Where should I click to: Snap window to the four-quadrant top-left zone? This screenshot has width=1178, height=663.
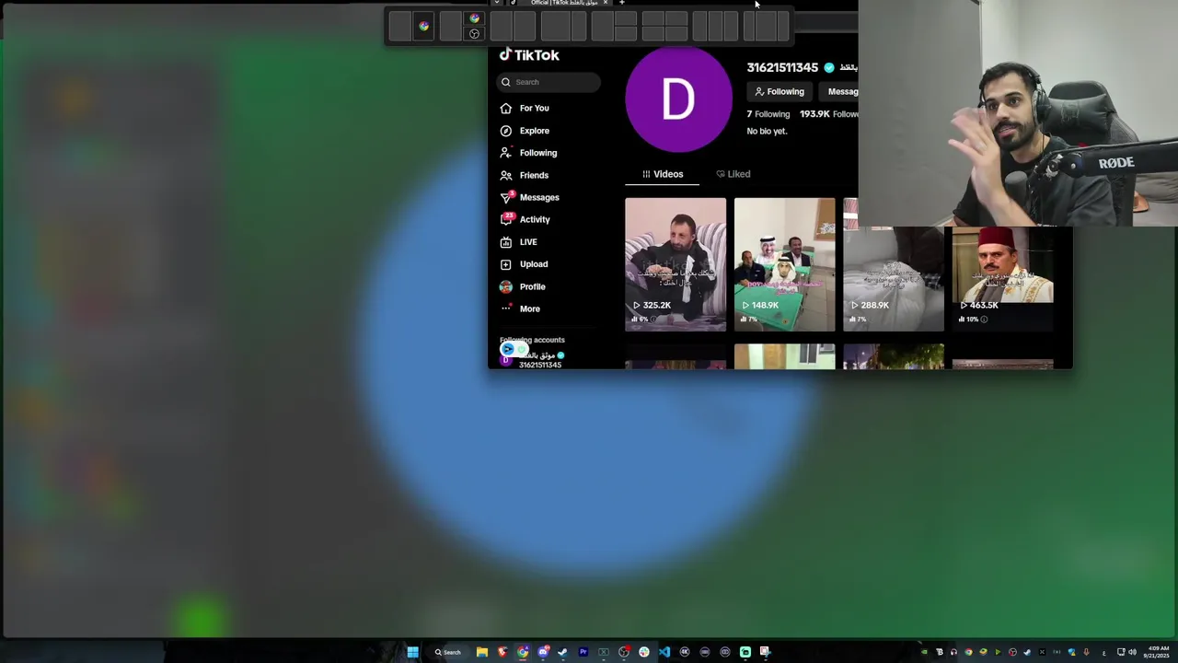tap(653, 18)
